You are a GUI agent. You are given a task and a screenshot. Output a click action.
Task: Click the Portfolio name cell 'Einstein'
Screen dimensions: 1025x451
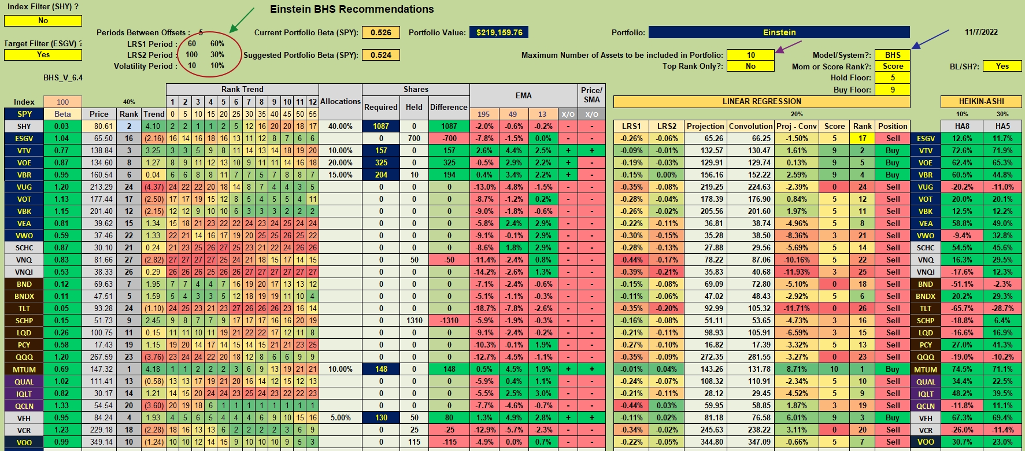[779, 32]
